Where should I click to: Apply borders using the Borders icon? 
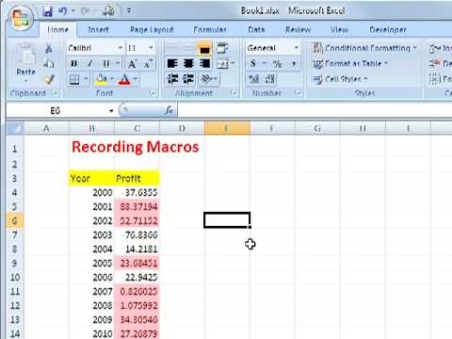tap(74, 79)
